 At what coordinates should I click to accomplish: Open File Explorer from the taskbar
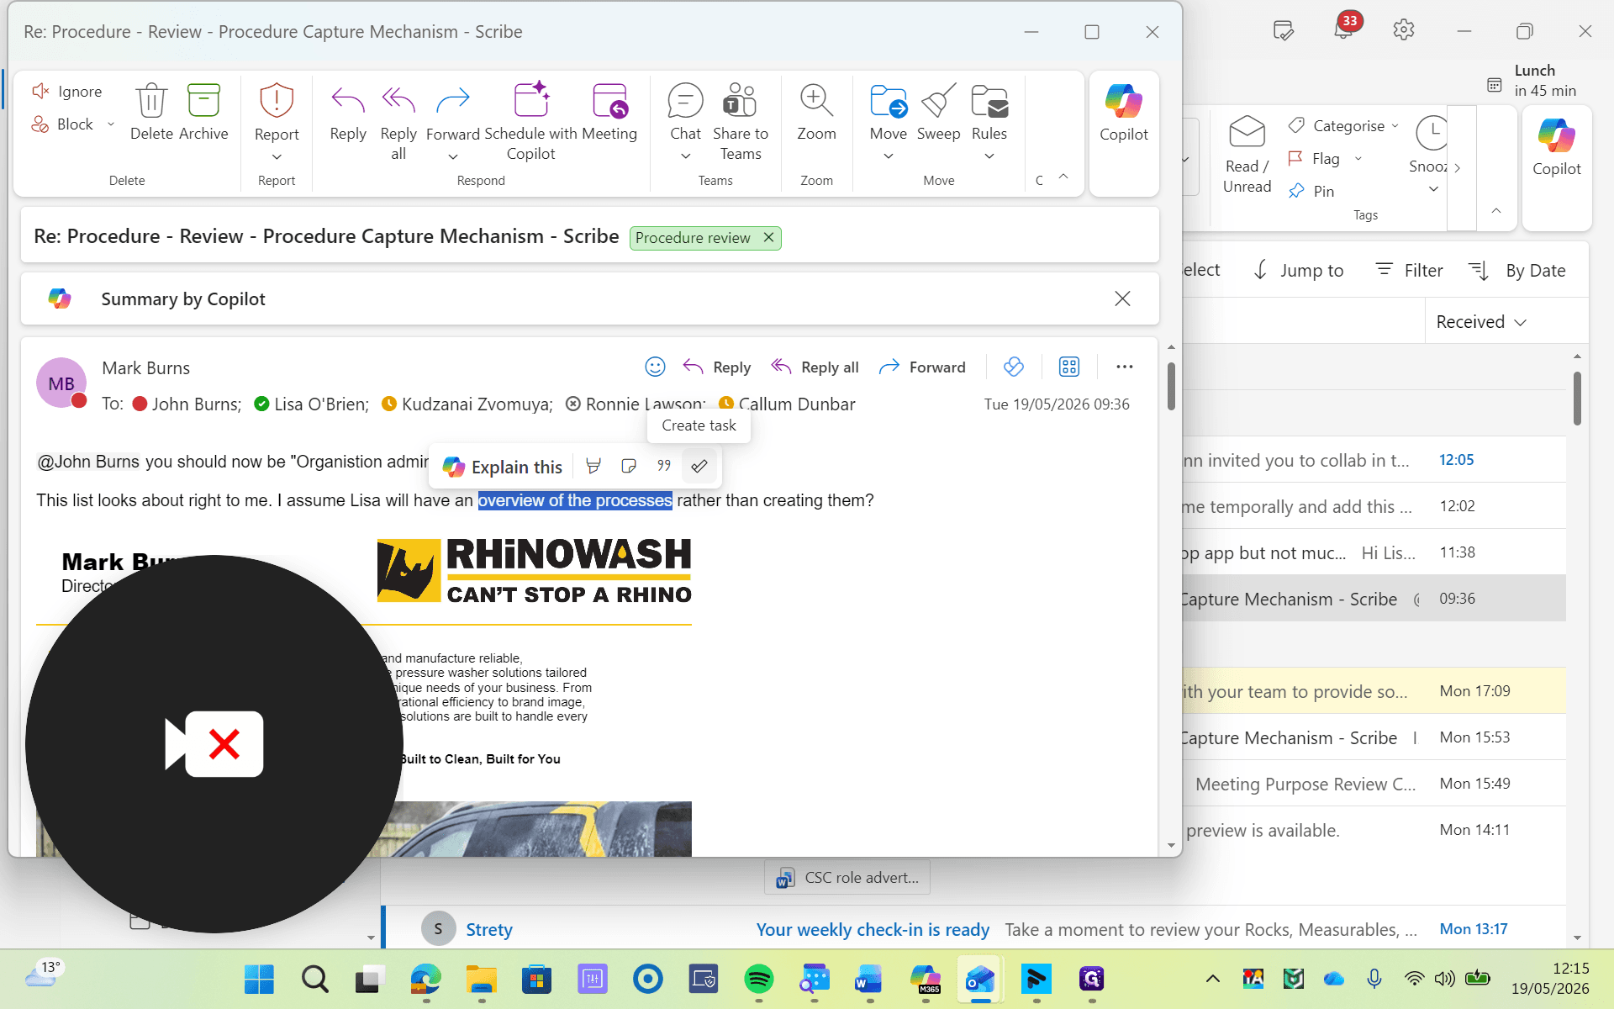click(481, 979)
